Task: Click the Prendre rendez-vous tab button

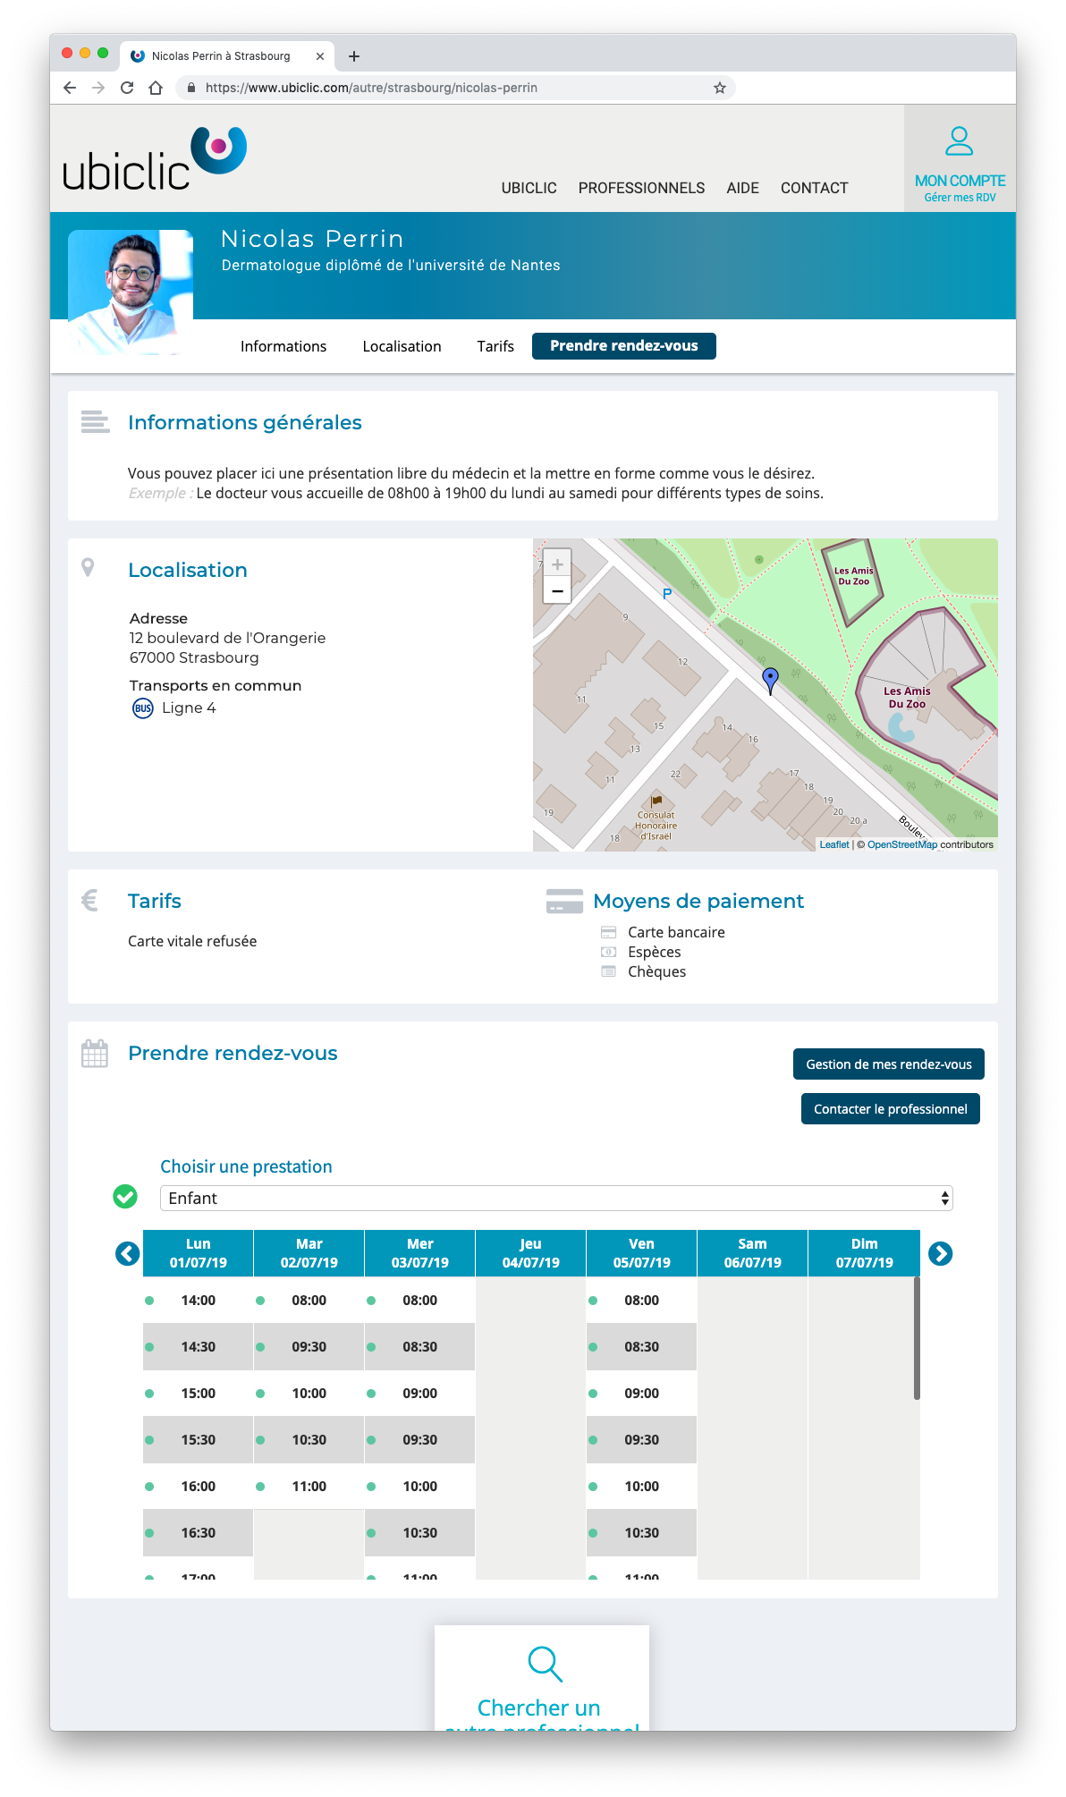Action: [624, 346]
